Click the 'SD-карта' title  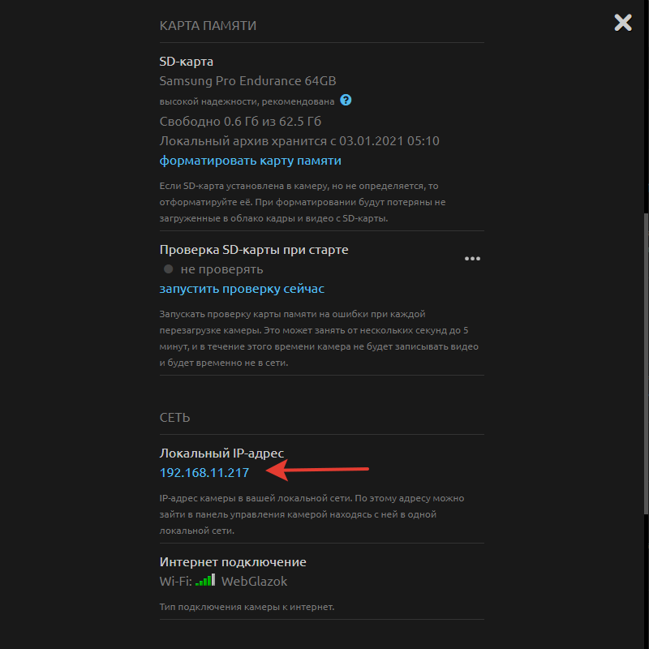pos(187,62)
